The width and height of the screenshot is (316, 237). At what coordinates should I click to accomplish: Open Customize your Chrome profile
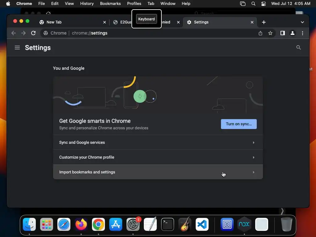coord(158,157)
